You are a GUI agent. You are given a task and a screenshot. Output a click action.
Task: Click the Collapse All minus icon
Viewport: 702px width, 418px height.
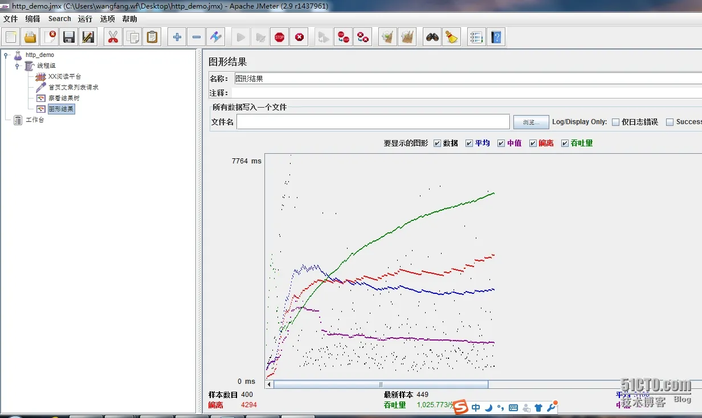click(197, 37)
